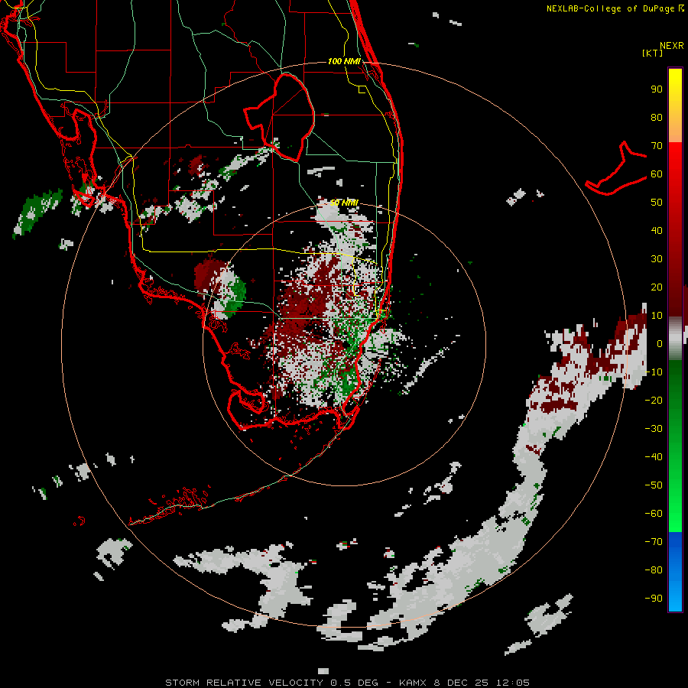Pick the blue color bar segment

[675, 571]
